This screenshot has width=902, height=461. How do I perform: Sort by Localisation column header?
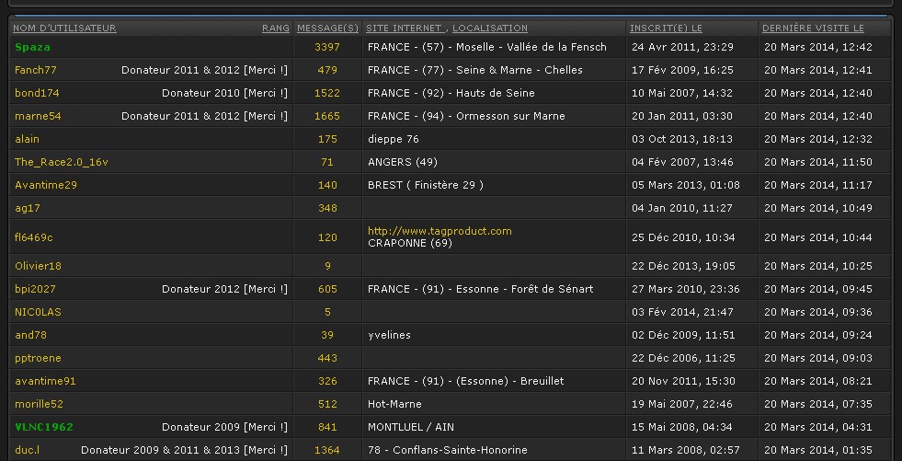(x=490, y=29)
